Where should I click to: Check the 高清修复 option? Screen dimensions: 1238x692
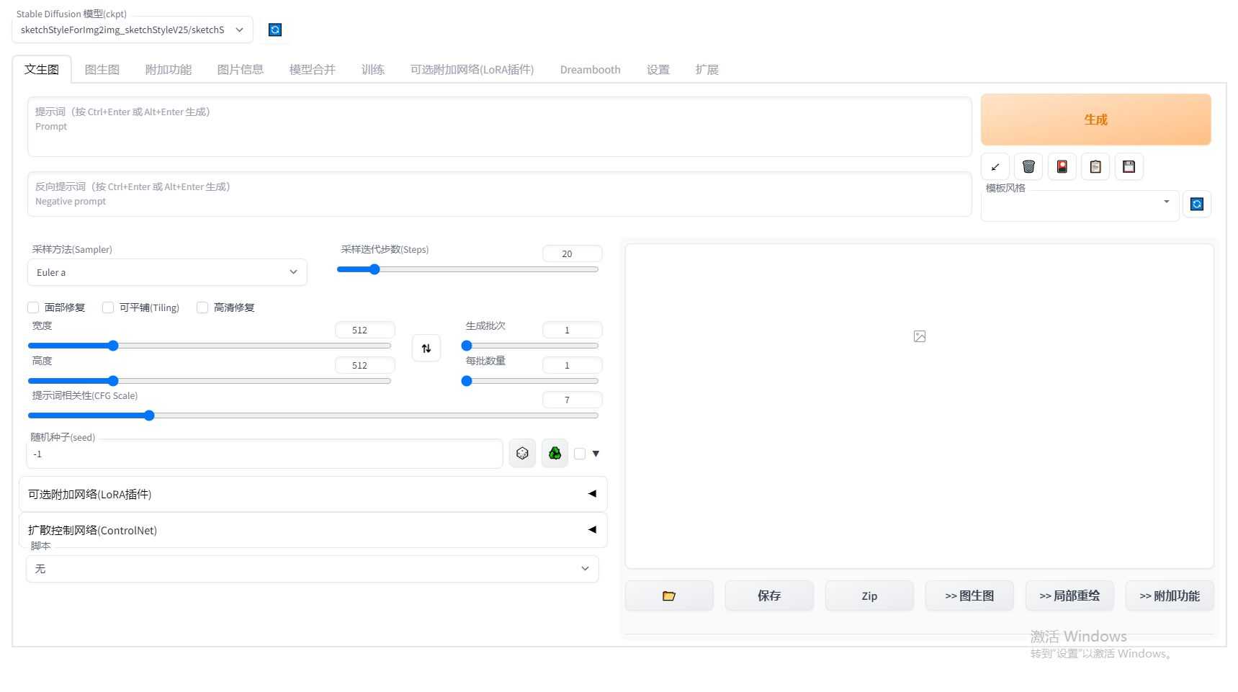coord(202,307)
